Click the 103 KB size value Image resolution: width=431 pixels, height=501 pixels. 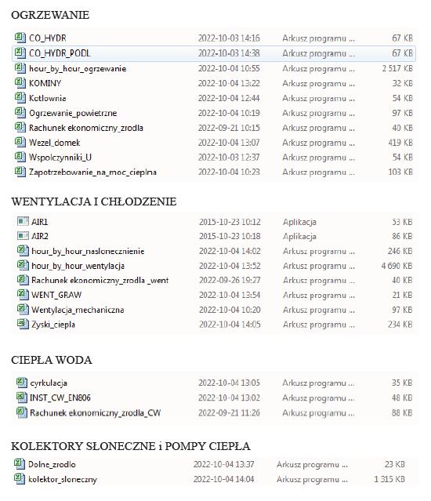coord(400,172)
